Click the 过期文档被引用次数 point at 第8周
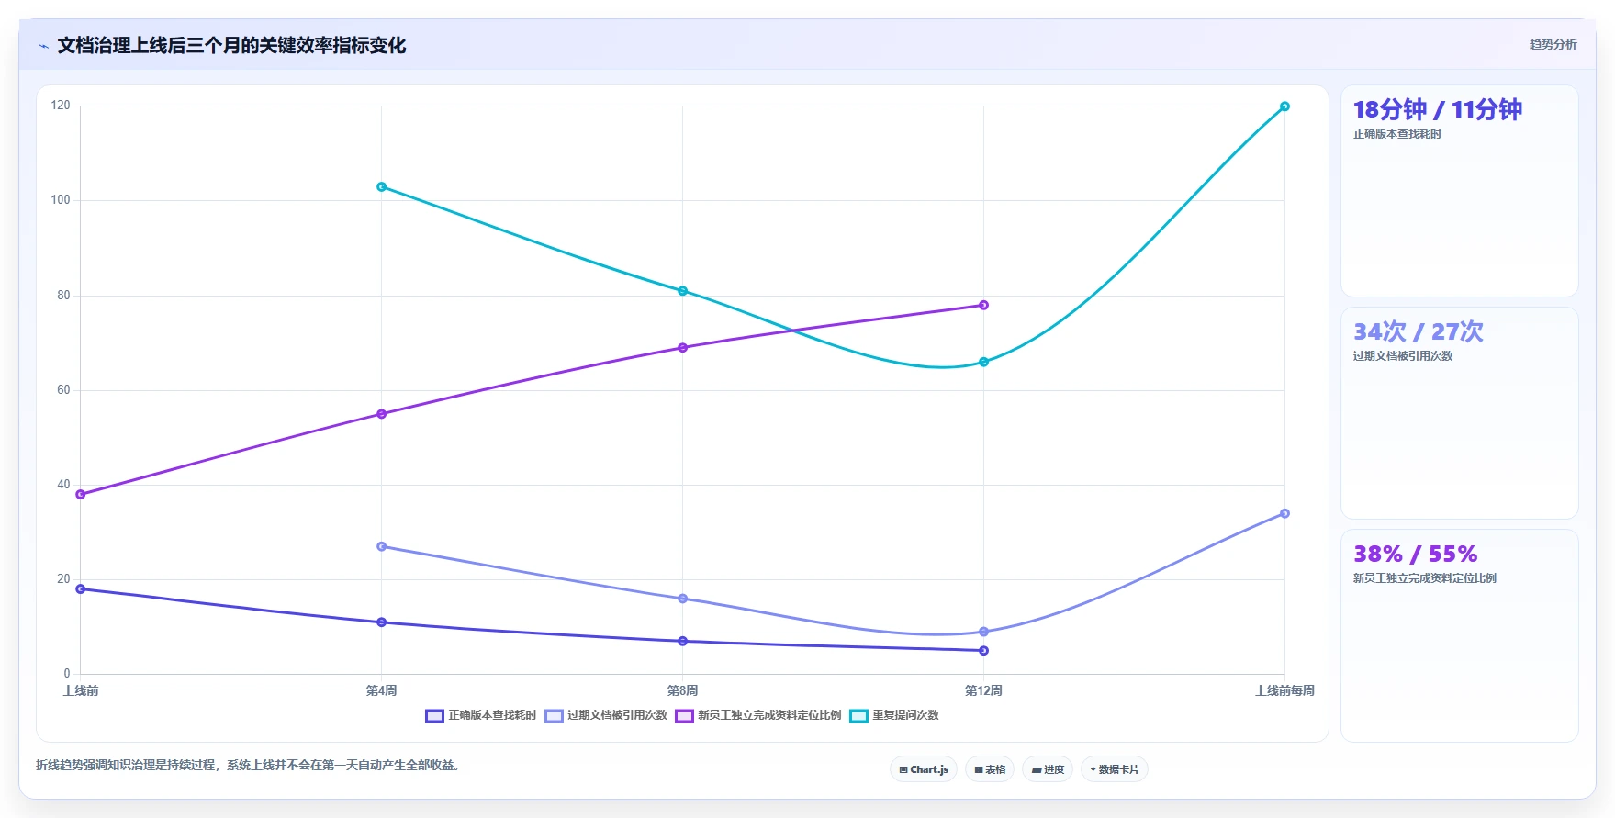Viewport: 1615px width, 818px height. coord(682,599)
